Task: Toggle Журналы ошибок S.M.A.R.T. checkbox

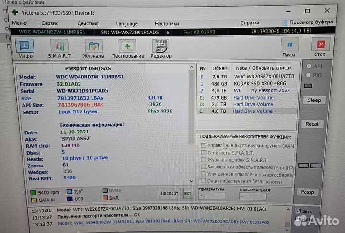Action: 204,160
